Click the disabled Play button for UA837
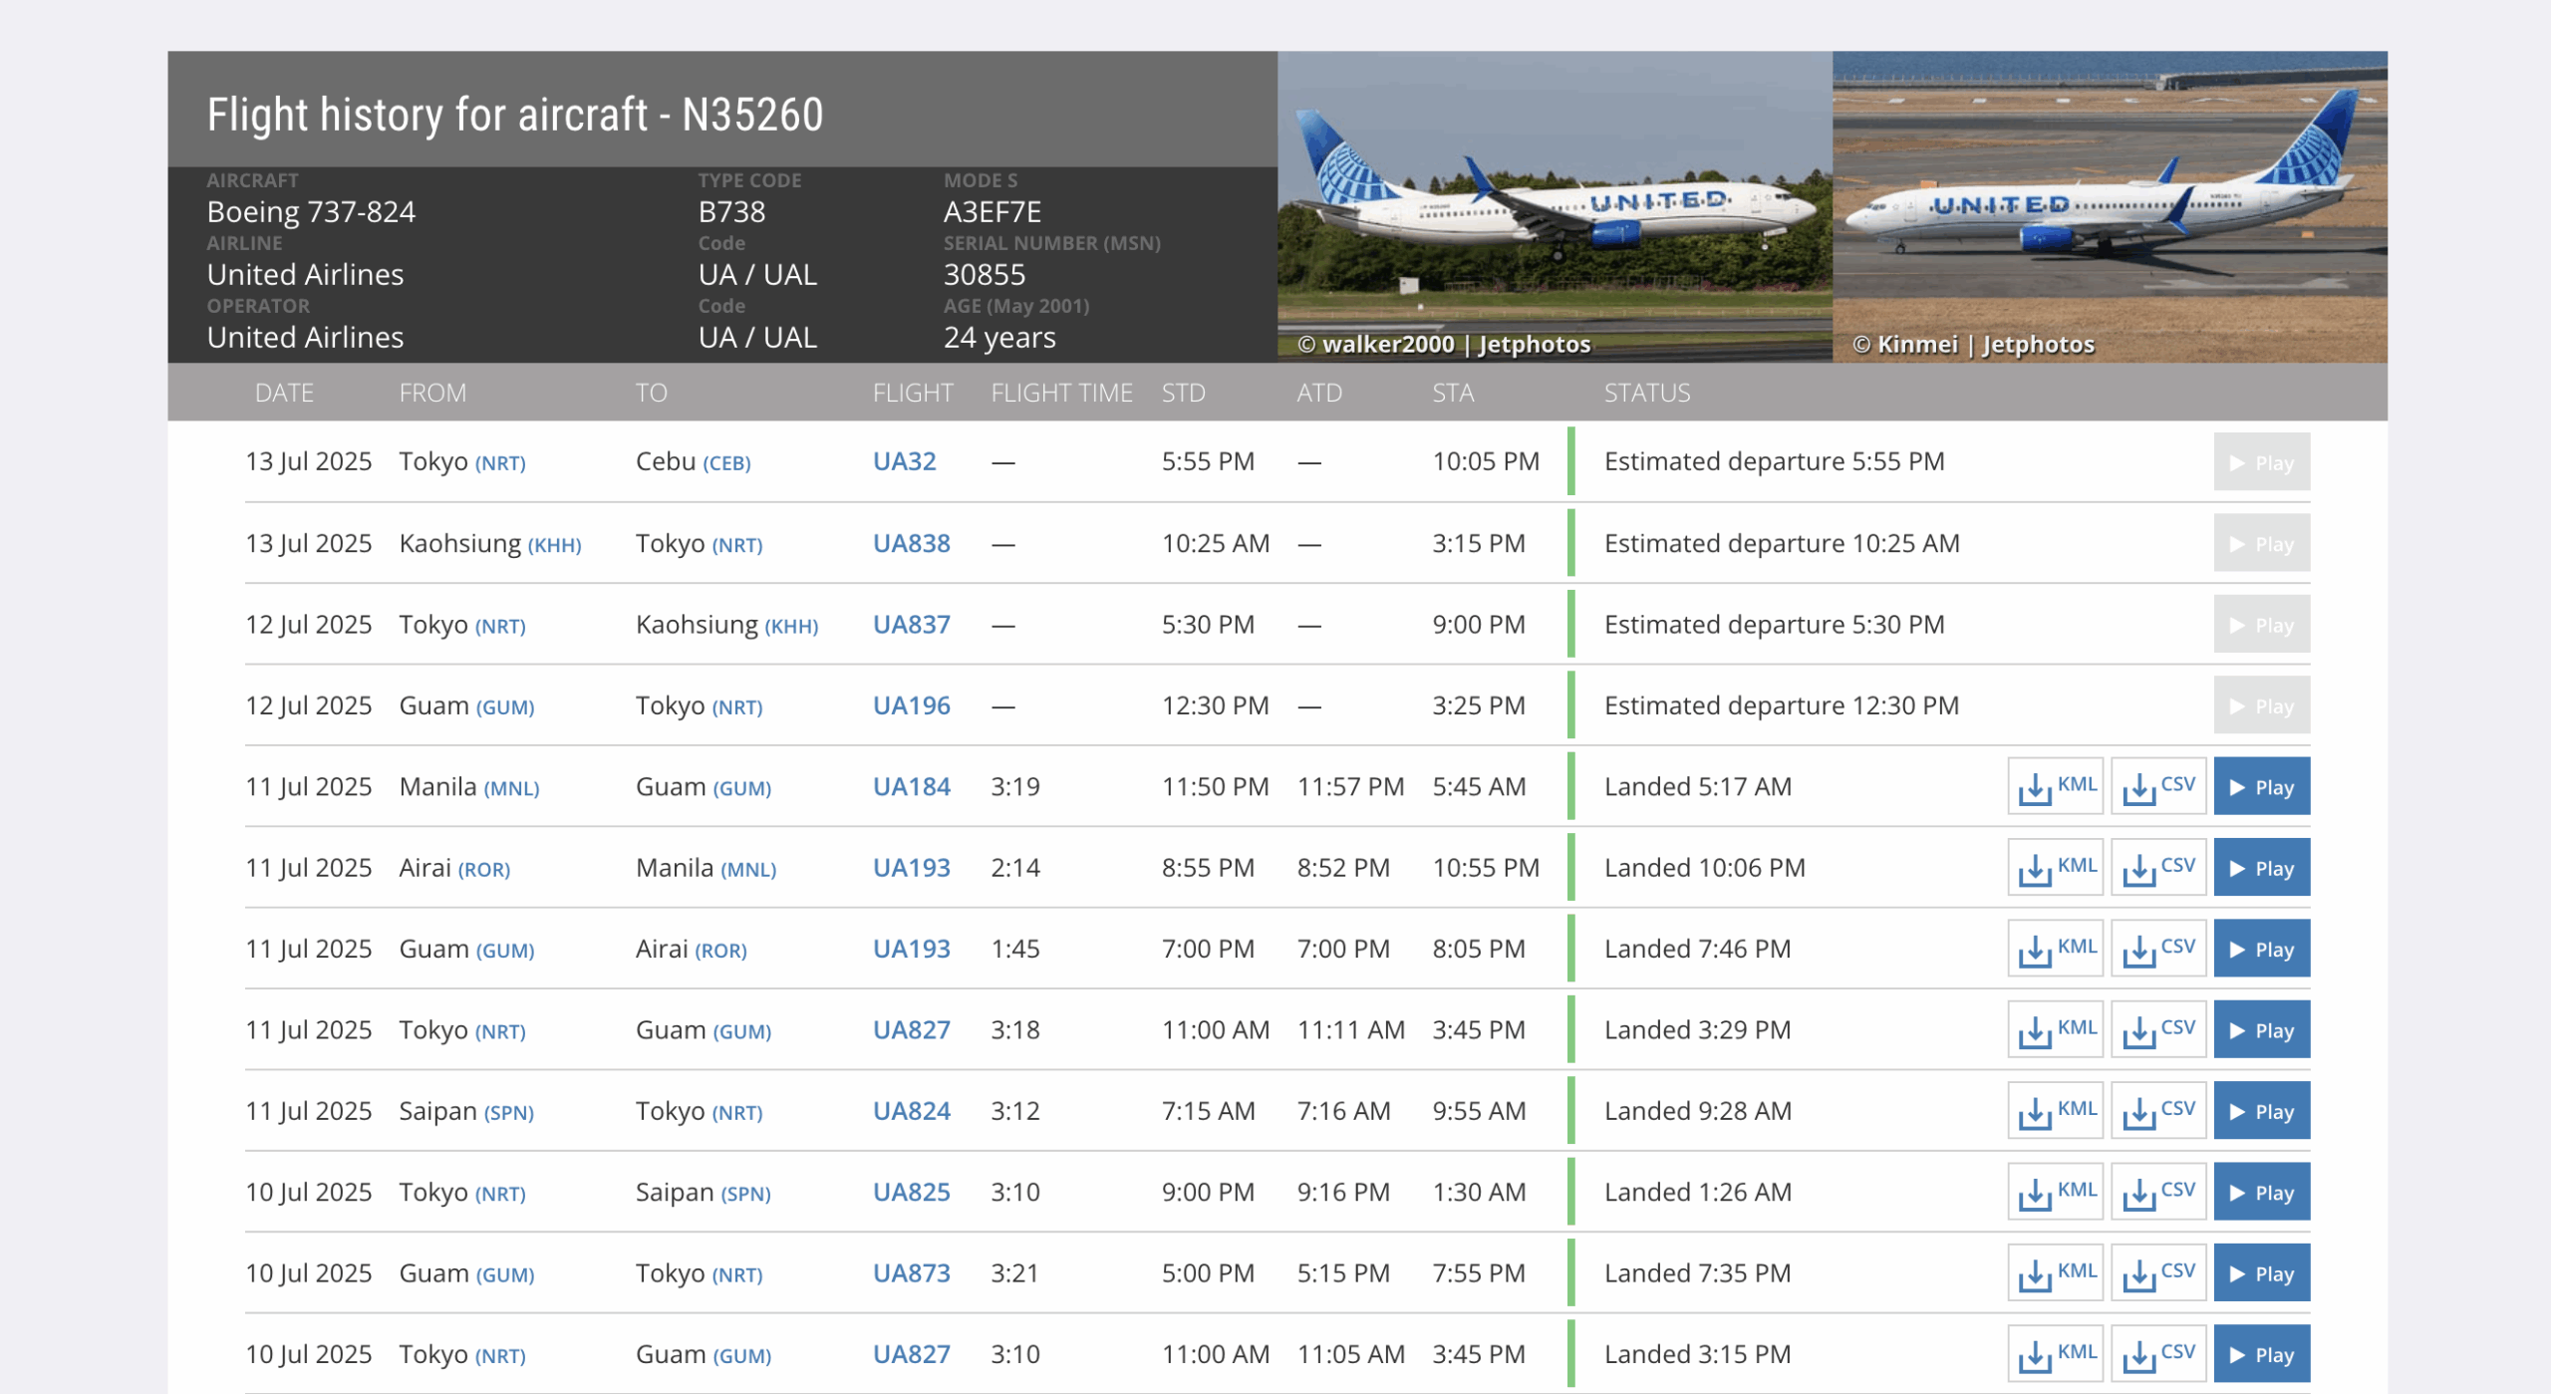Image resolution: width=2551 pixels, height=1394 pixels. click(x=2261, y=625)
